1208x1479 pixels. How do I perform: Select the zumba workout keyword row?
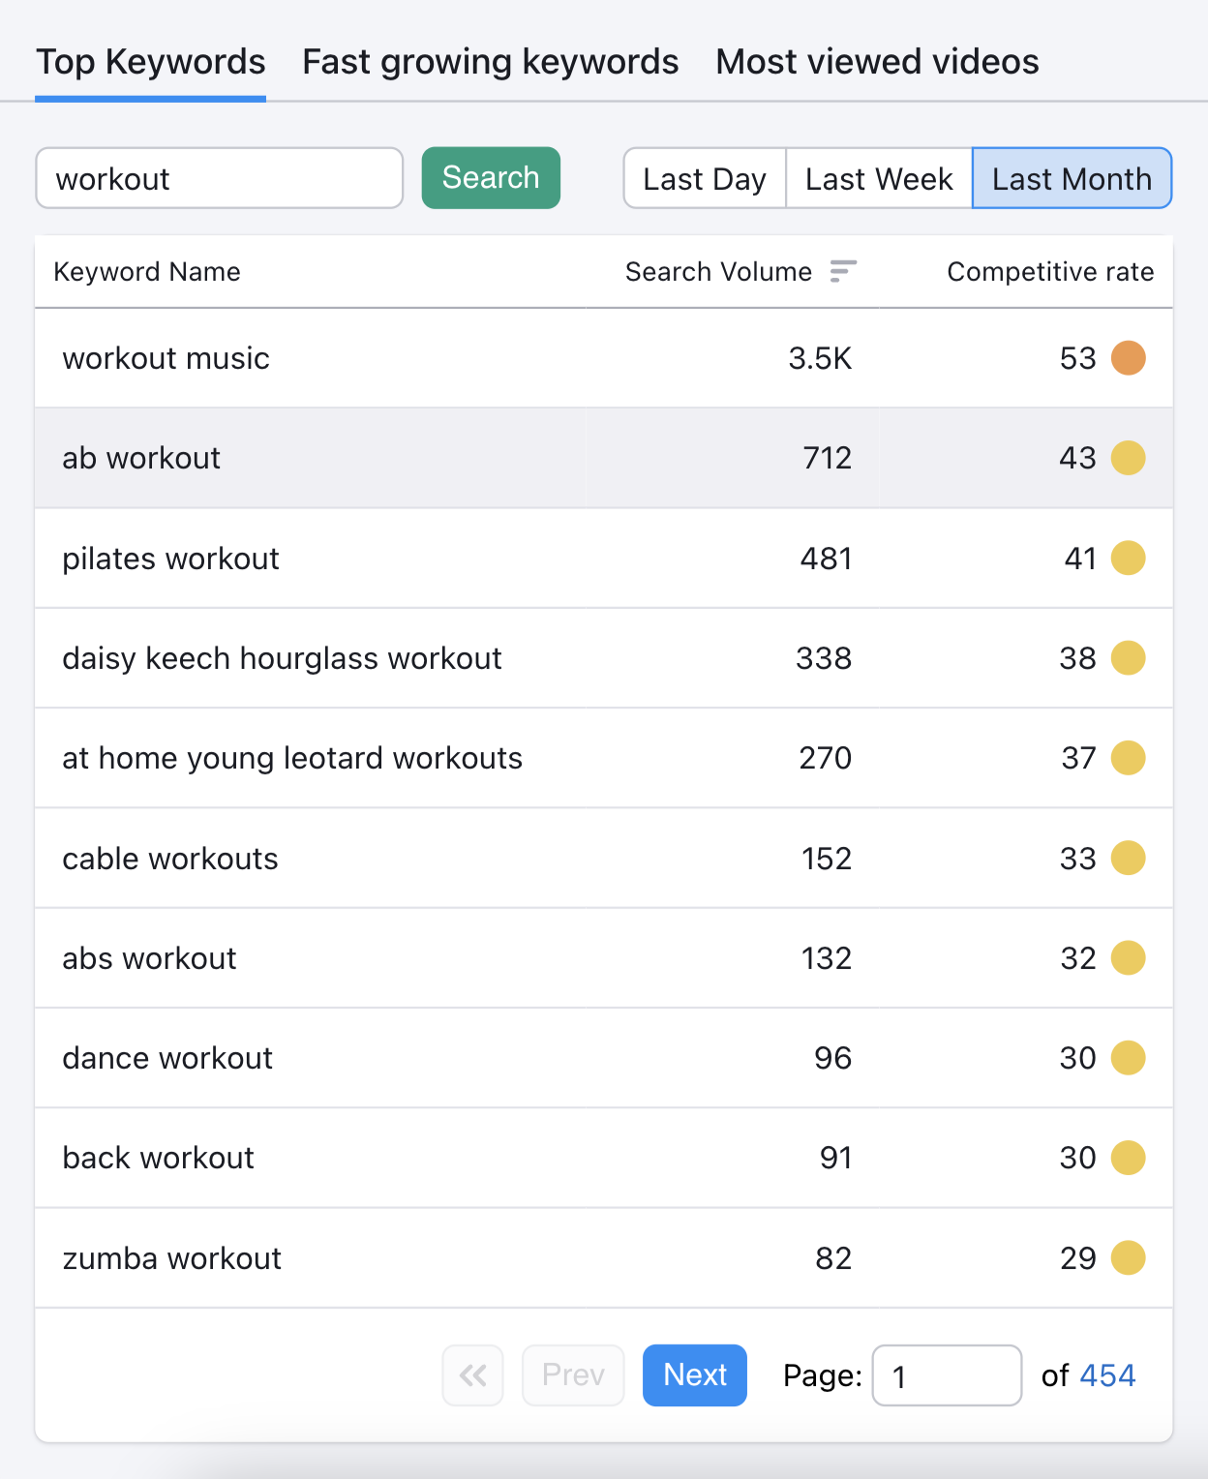[x=171, y=1257]
